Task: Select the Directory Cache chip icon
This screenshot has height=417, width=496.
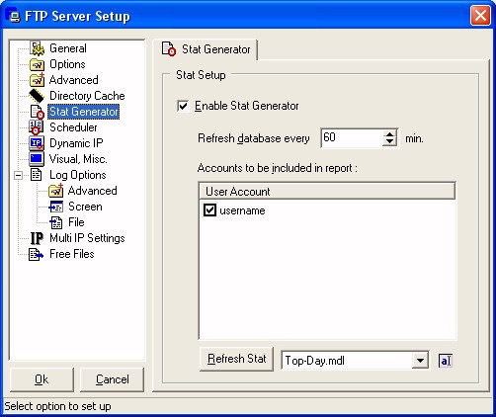Action: [37, 96]
